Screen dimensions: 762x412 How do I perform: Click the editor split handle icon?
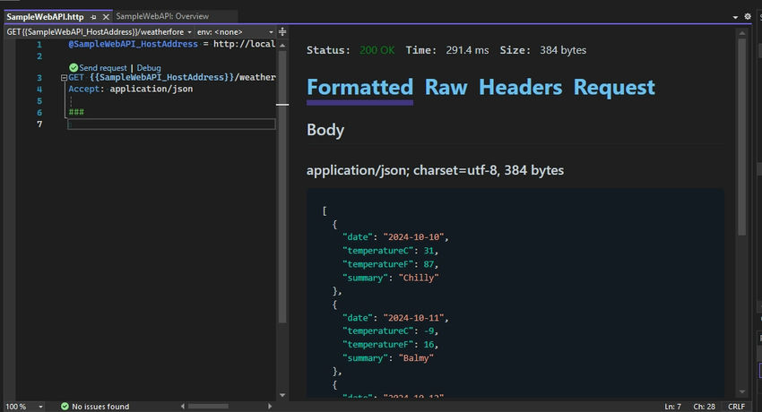[281, 30]
